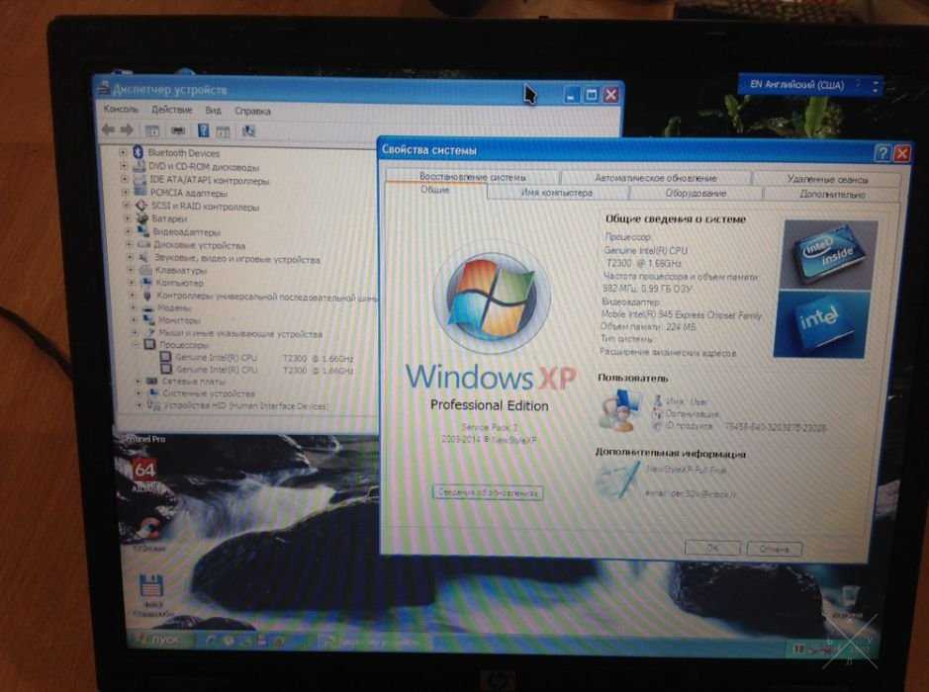Expand DVD и CD-ROM дисководы node
The image size is (929, 692).
click(x=124, y=166)
